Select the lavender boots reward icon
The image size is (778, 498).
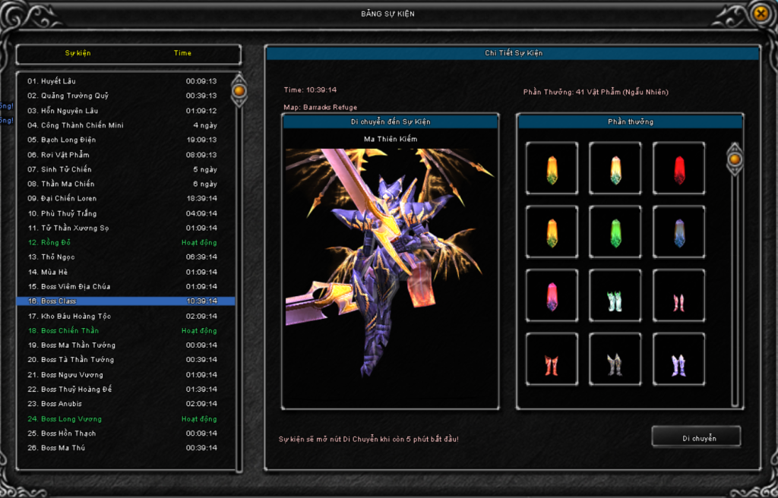678,360
